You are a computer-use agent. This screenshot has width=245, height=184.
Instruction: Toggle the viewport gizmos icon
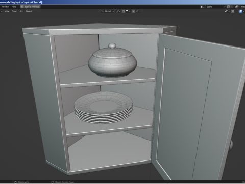233,11
